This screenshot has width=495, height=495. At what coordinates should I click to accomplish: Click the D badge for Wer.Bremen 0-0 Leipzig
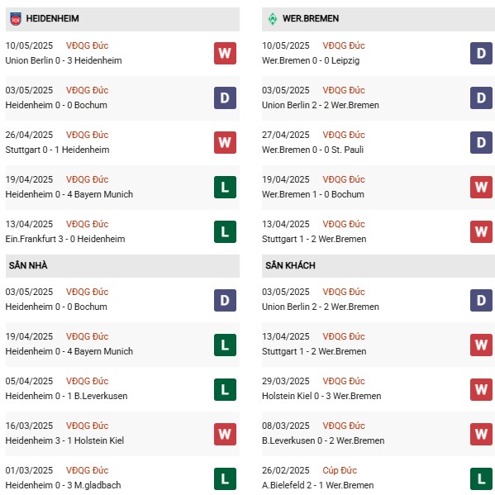481,54
